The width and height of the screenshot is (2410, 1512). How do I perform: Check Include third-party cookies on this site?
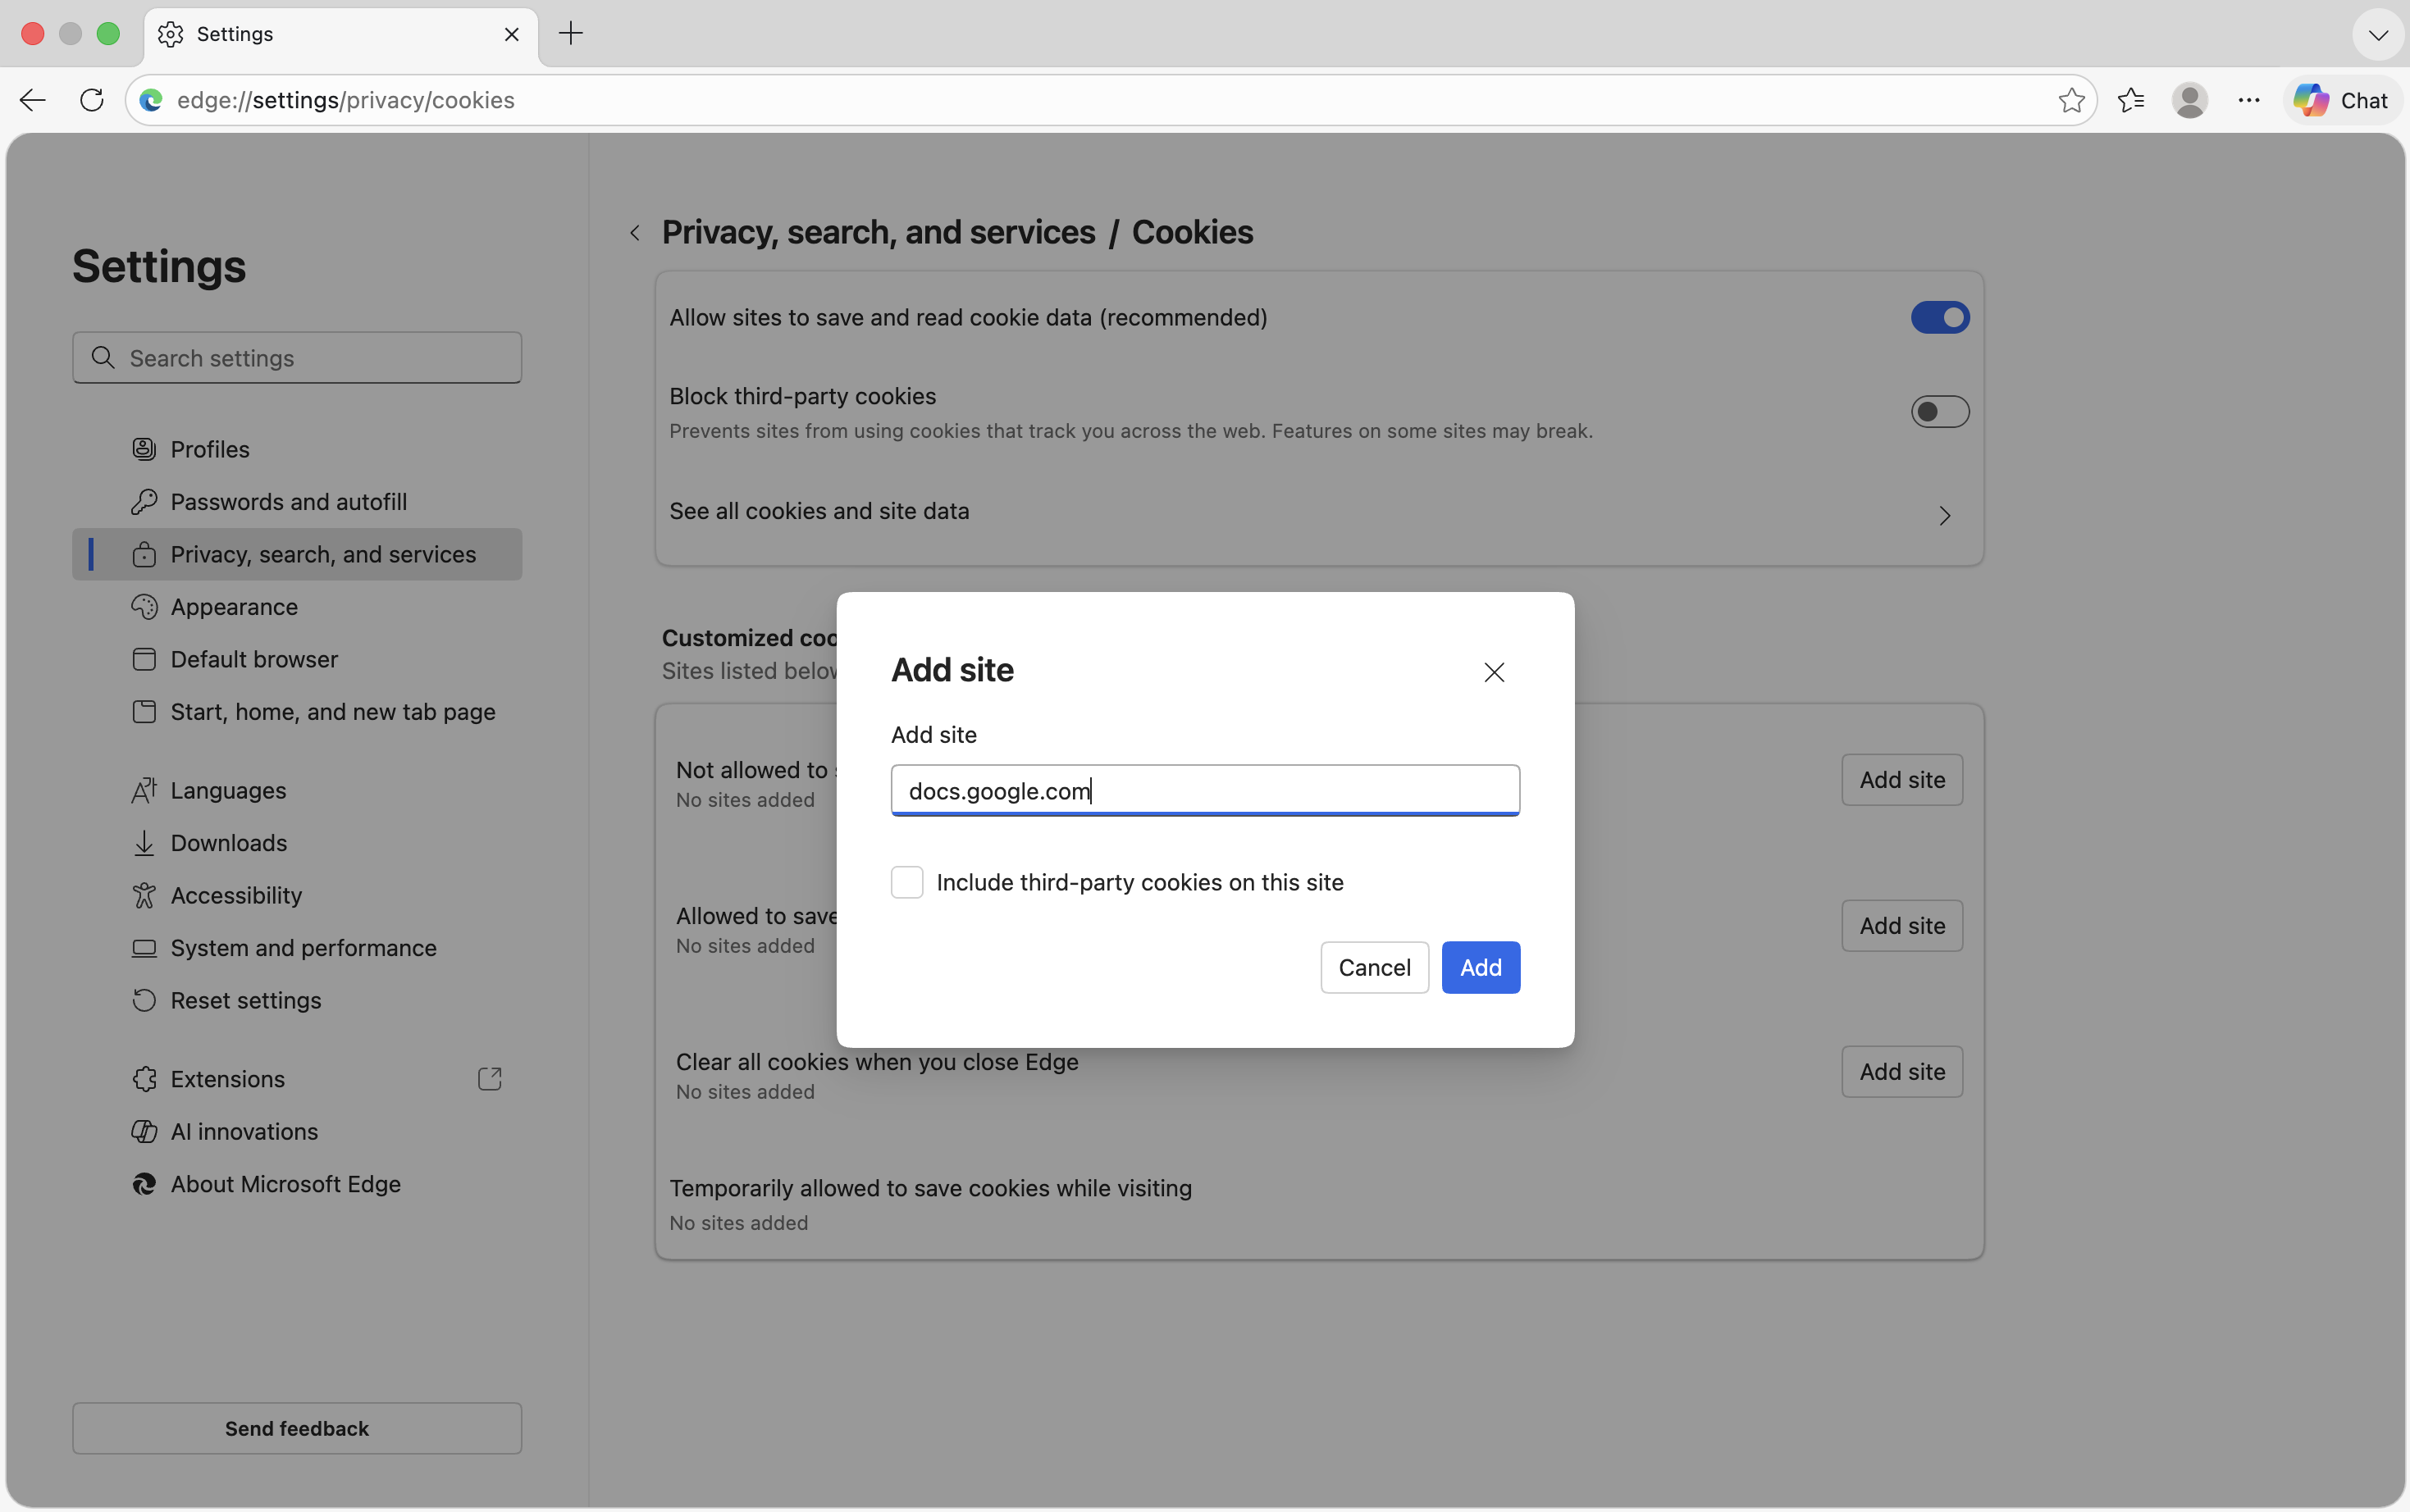click(x=906, y=882)
